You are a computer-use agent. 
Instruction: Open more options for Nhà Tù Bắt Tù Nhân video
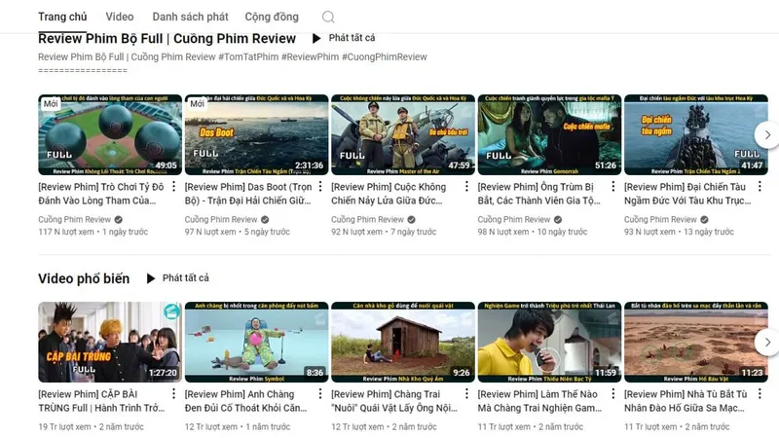click(x=760, y=394)
